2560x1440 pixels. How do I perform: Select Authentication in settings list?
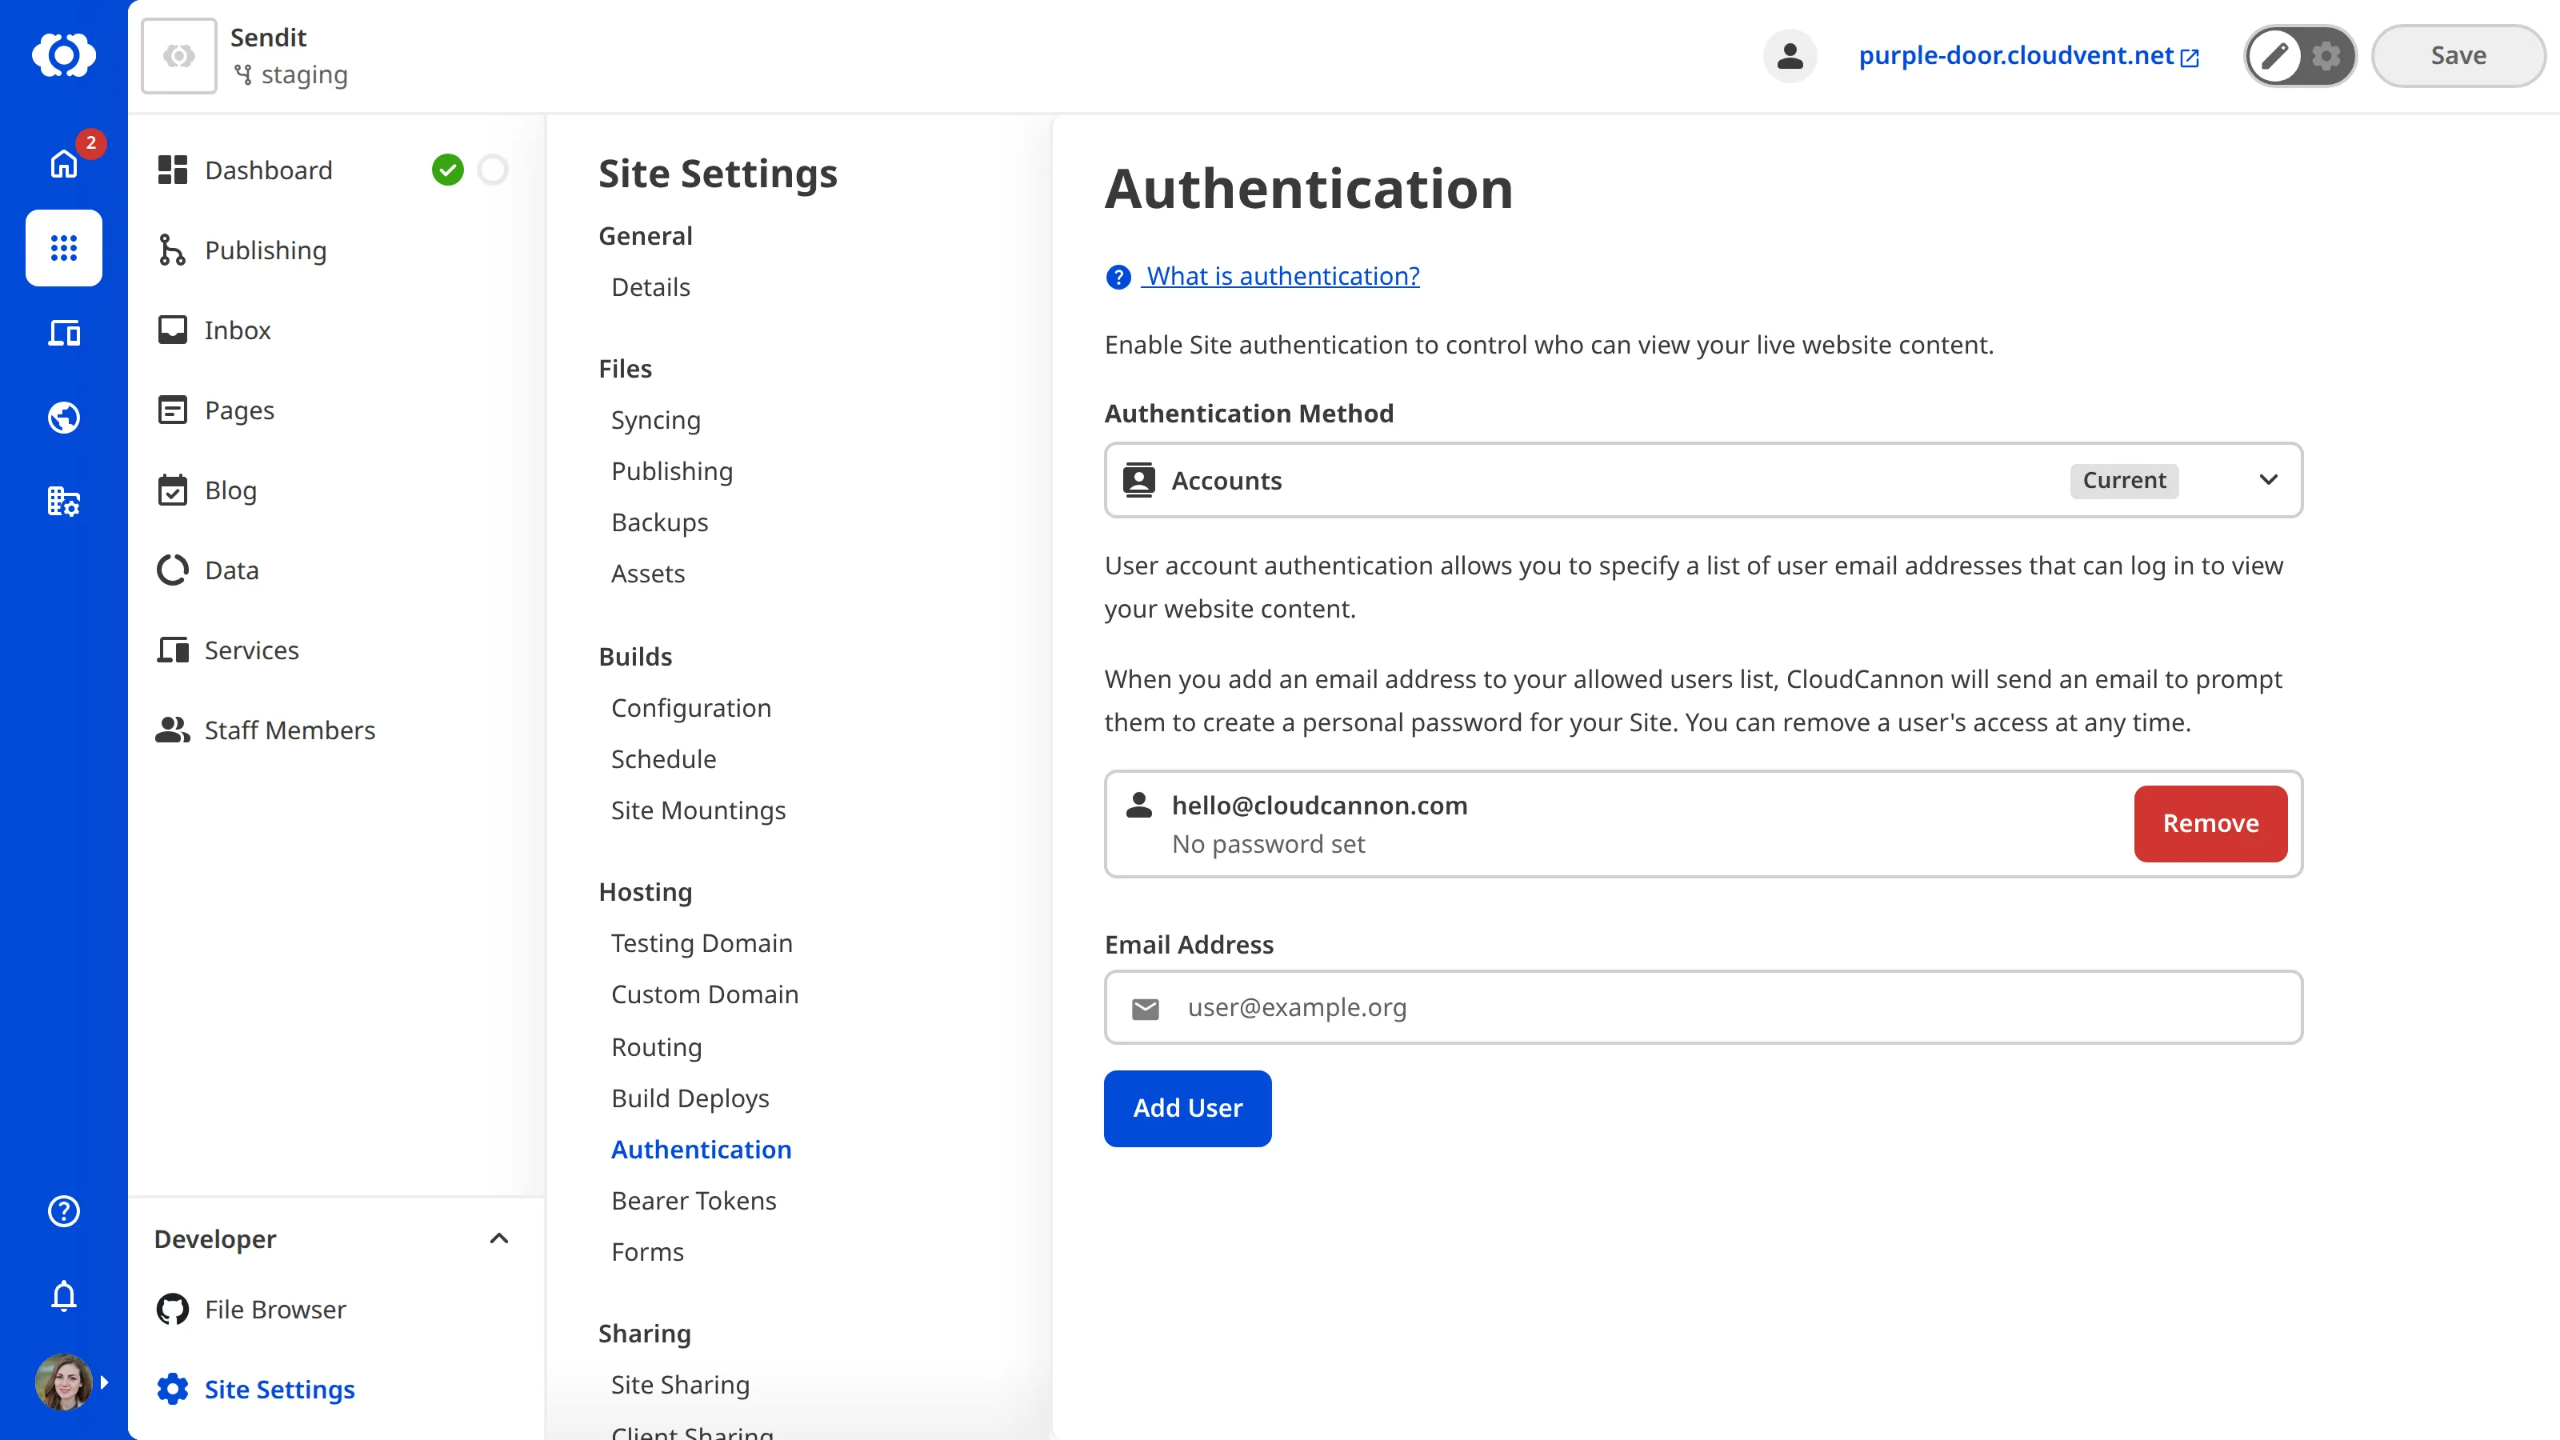pos(702,1150)
